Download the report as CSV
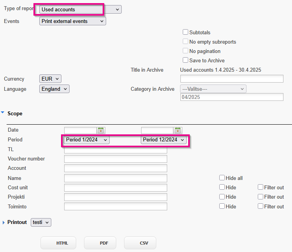 [x=140, y=243]
